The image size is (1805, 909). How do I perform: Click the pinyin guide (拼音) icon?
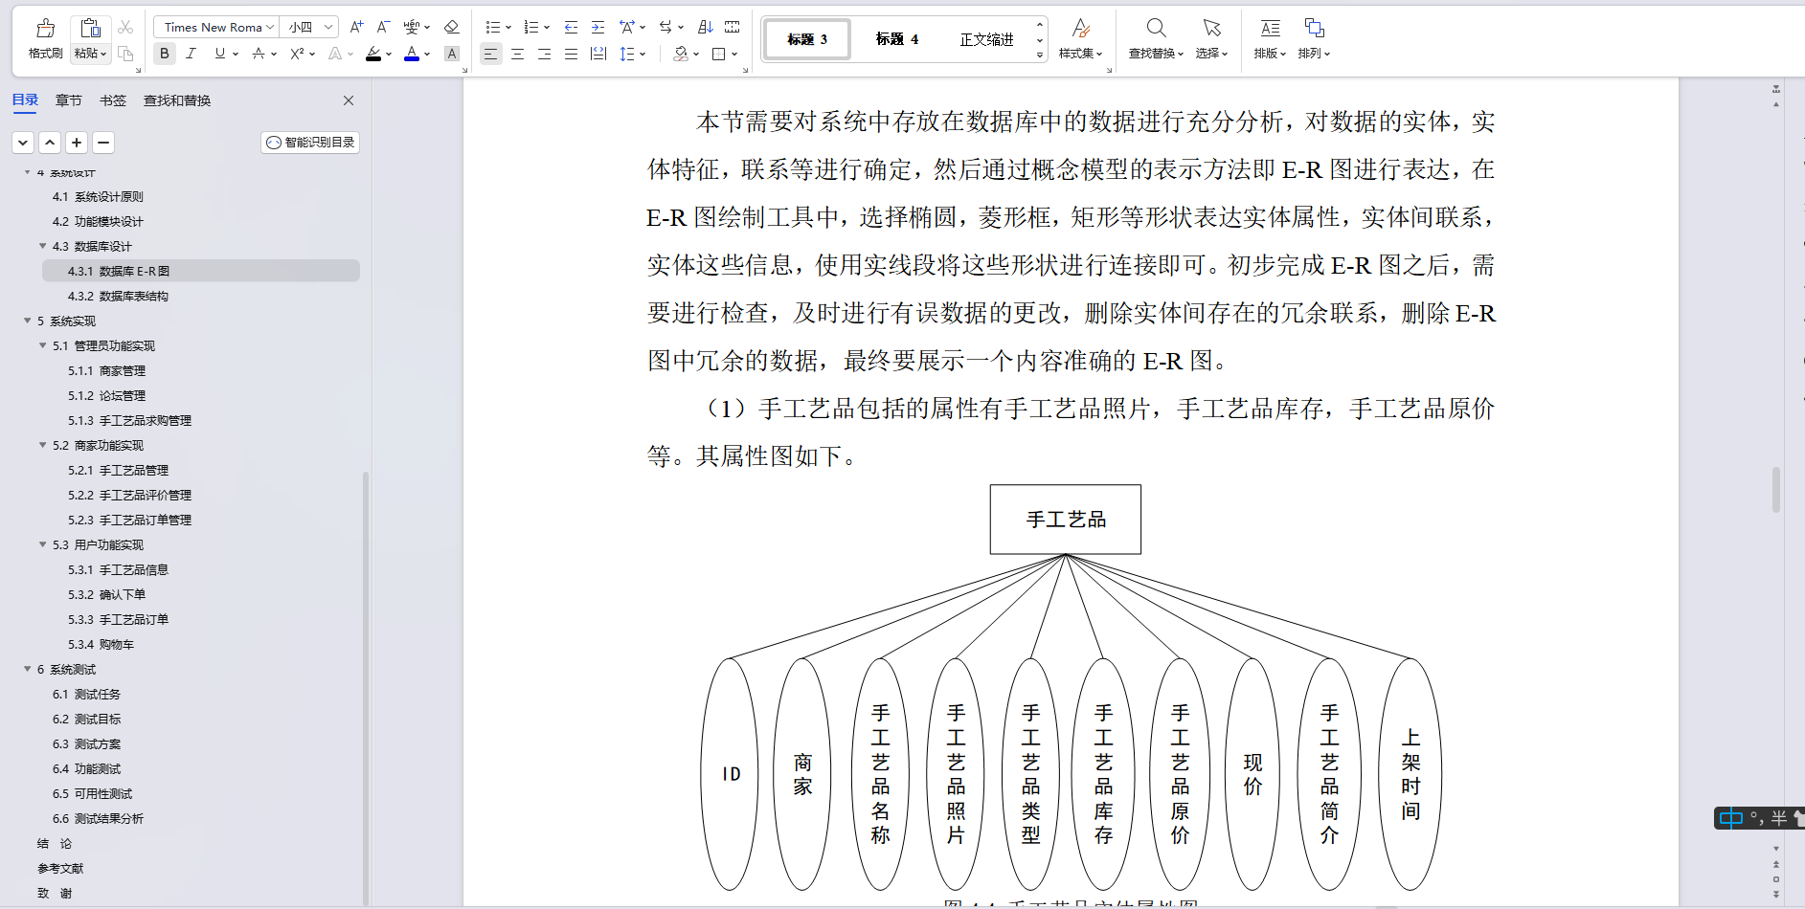(412, 26)
